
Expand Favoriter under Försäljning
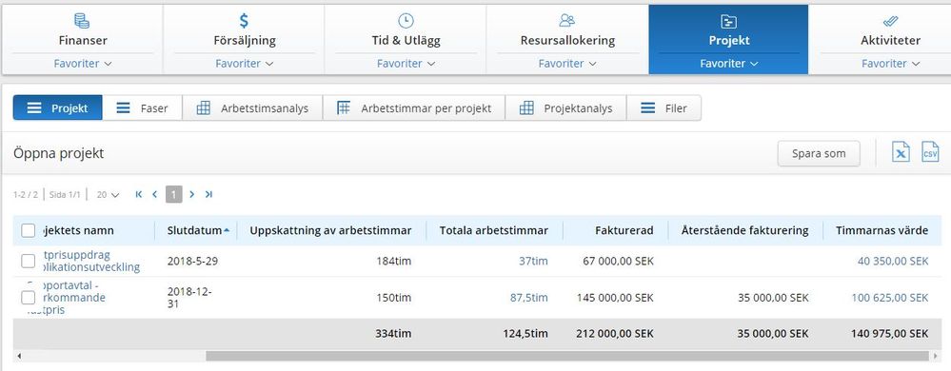[x=244, y=64]
